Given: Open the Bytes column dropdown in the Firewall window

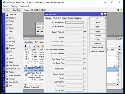Looking at the screenshot, I should (120, 50).
